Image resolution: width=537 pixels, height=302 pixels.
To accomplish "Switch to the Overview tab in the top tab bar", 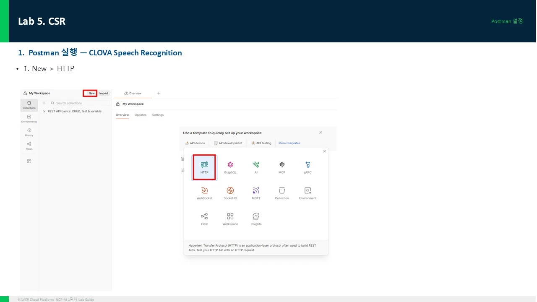I will pyautogui.click(x=133, y=93).
